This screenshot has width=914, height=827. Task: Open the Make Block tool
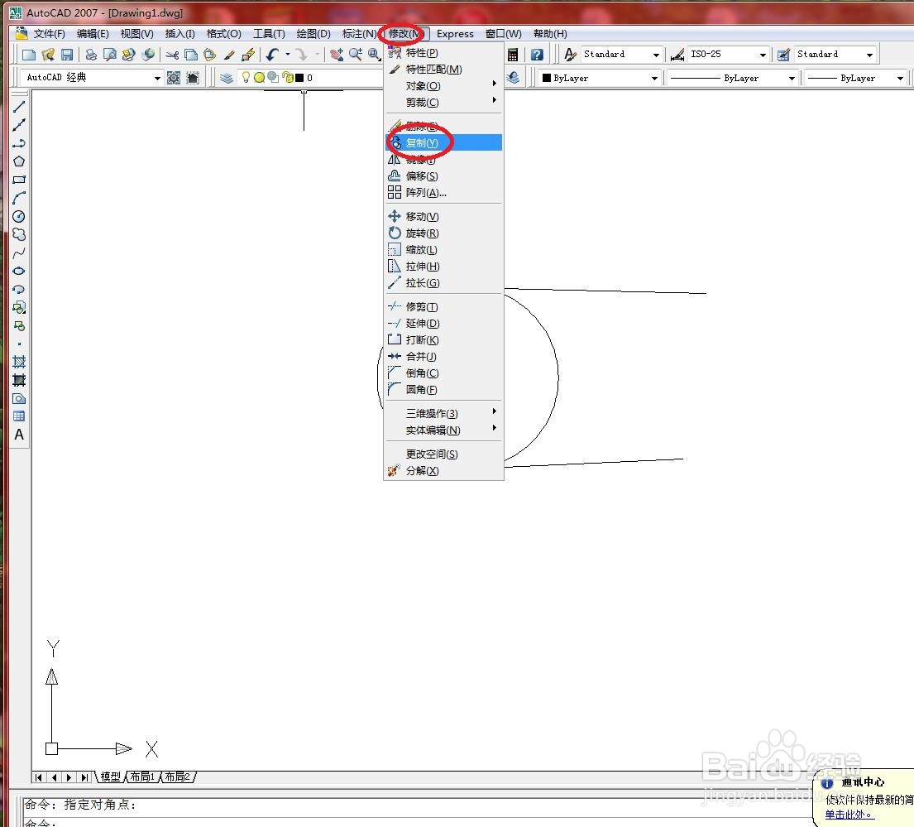tap(19, 325)
